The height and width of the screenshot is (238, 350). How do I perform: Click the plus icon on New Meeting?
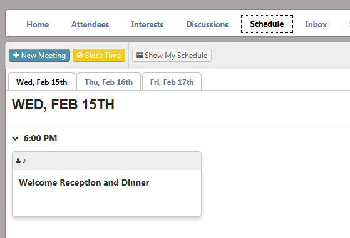16,55
